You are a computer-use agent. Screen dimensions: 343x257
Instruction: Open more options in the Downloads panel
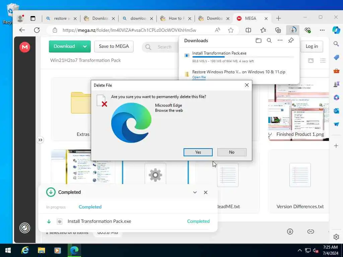tap(280, 40)
